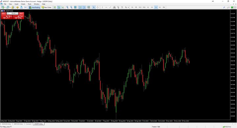Increase trade volume with up arrow
This screenshot has width=237, height=128.
tap(17, 13)
